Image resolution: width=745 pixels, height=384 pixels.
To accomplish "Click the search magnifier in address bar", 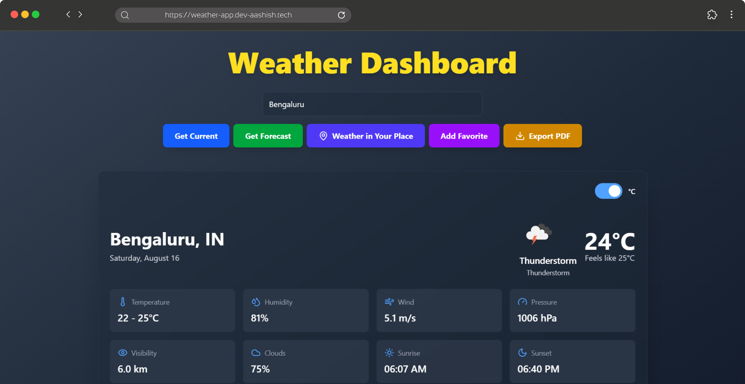I will tap(125, 15).
